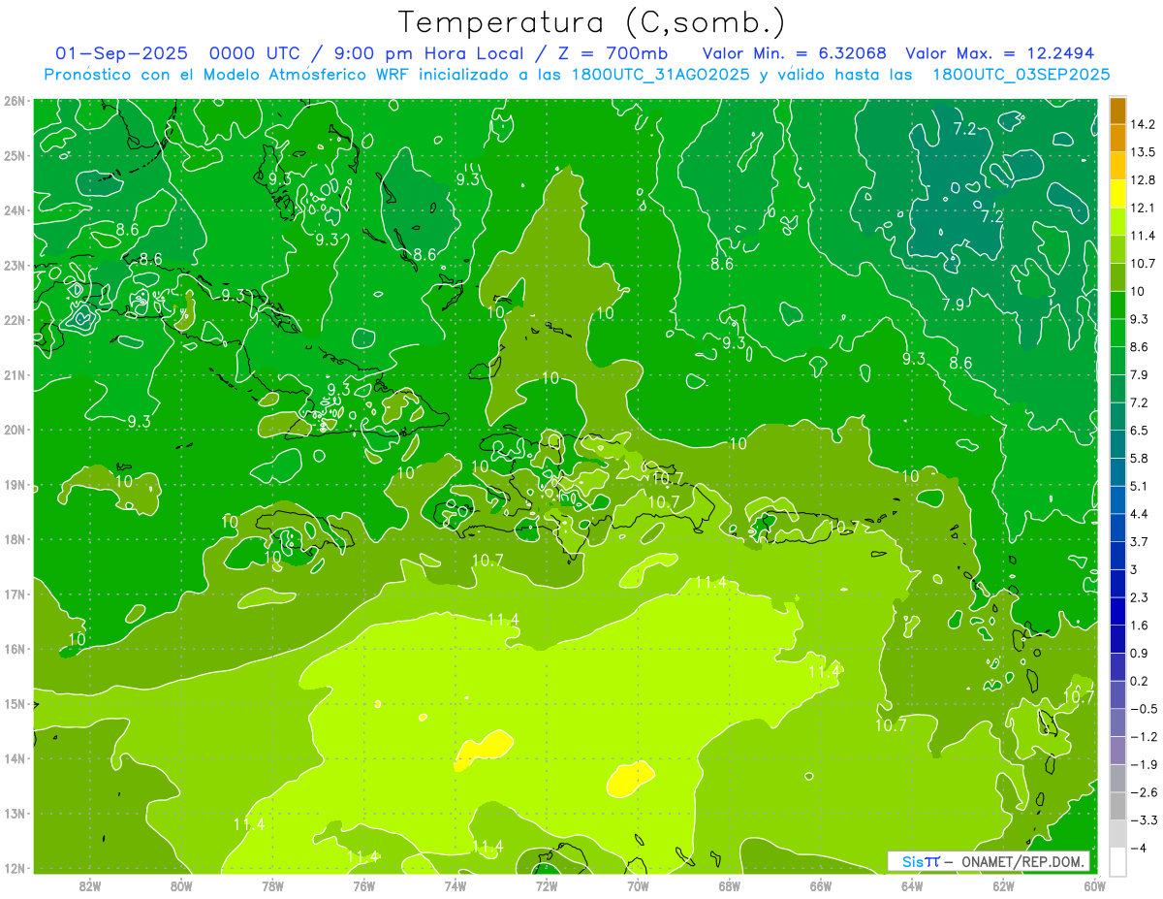Click the "-3.3" value on the color legend
The height and width of the screenshot is (899, 1163).
tap(1145, 820)
